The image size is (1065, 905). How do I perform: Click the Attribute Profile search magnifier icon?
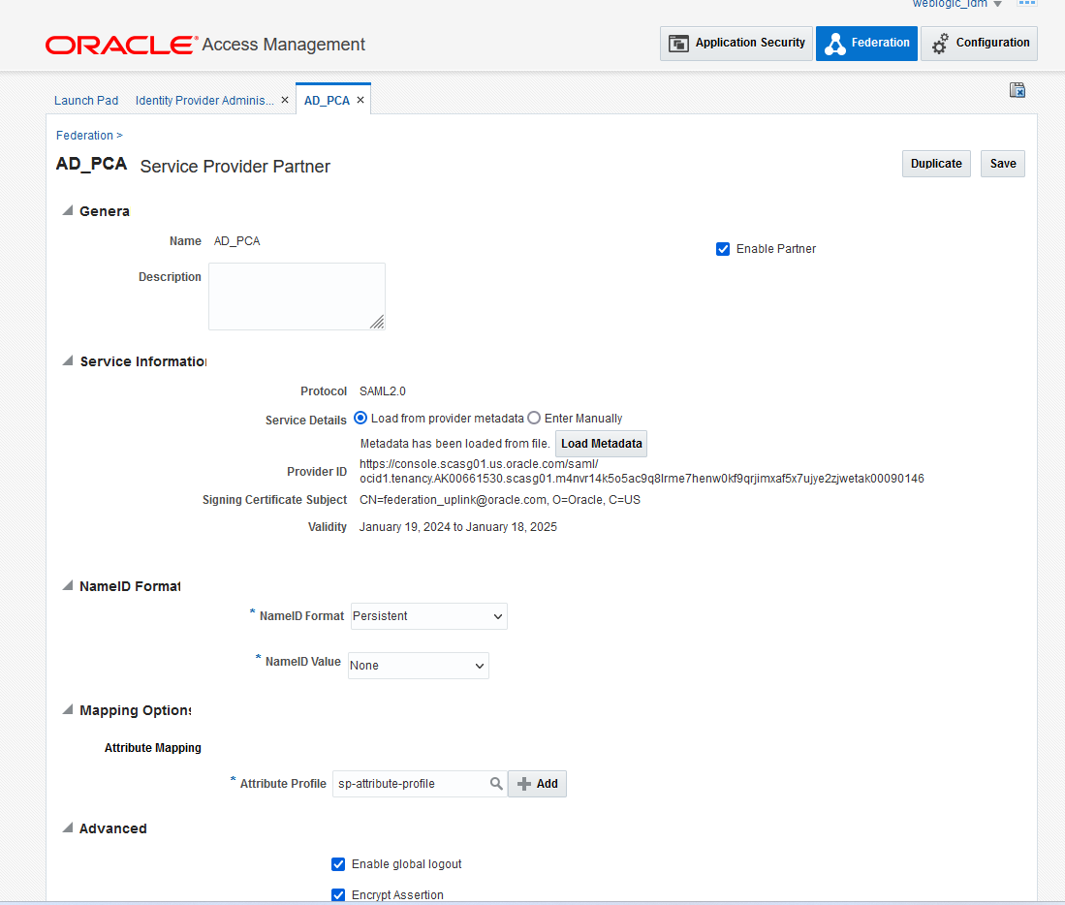[x=496, y=784]
